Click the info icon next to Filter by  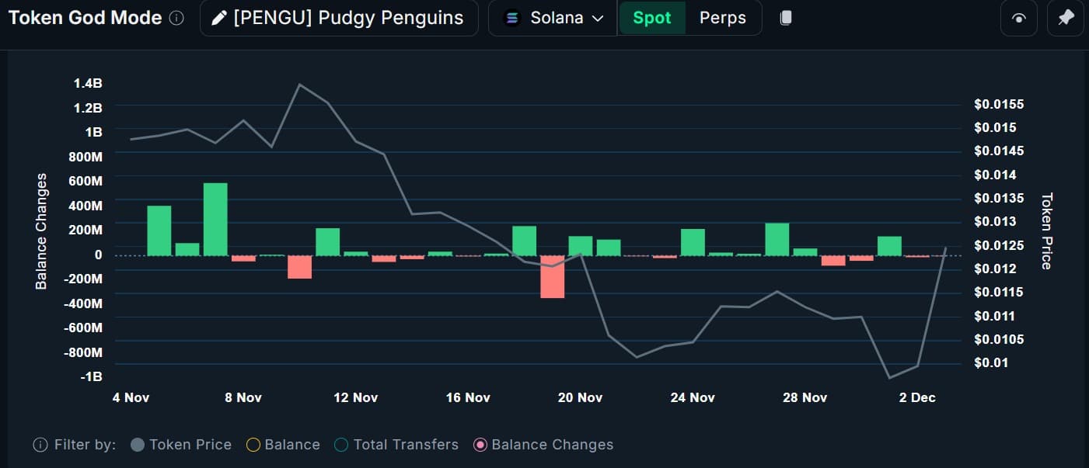39,444
